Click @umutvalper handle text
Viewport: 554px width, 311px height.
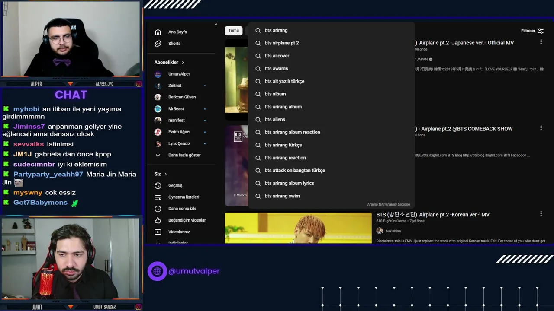point(194,271)
